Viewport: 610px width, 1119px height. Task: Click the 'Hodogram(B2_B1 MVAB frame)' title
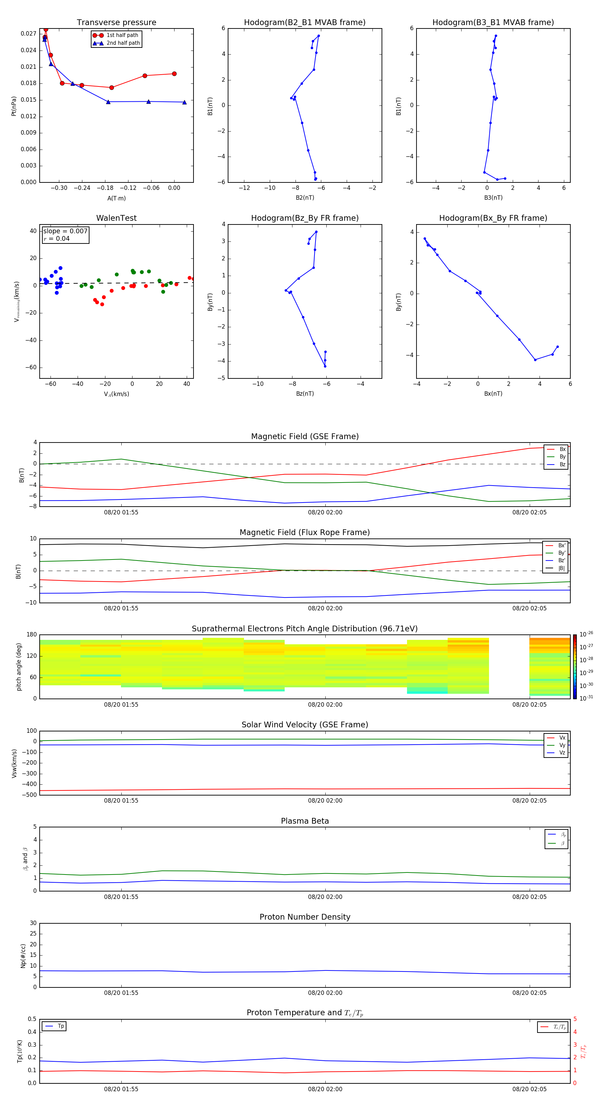point(305,23)
